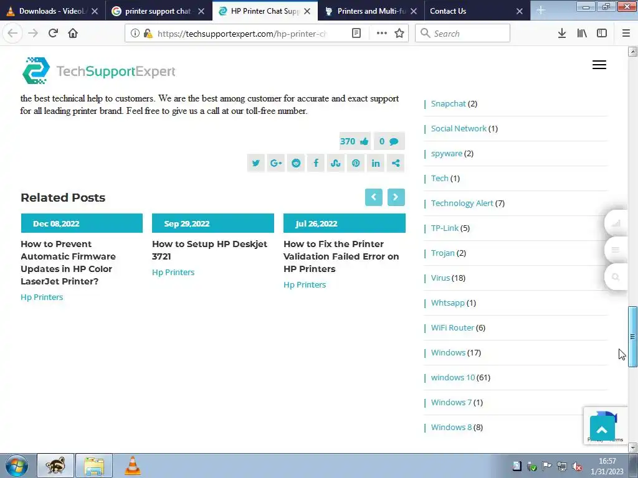Open Tech category link
Screen dimensions: 638x478
439,178
